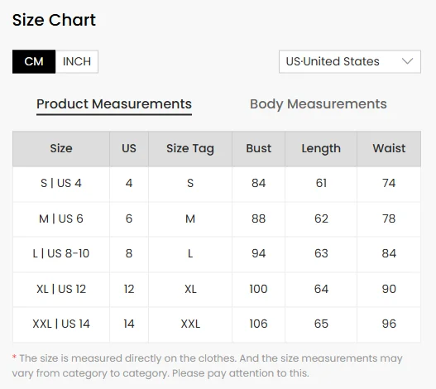Viewport: 436px width, 389px height.
Task: Click the Size Tag column header
Action: pos(190,149)
